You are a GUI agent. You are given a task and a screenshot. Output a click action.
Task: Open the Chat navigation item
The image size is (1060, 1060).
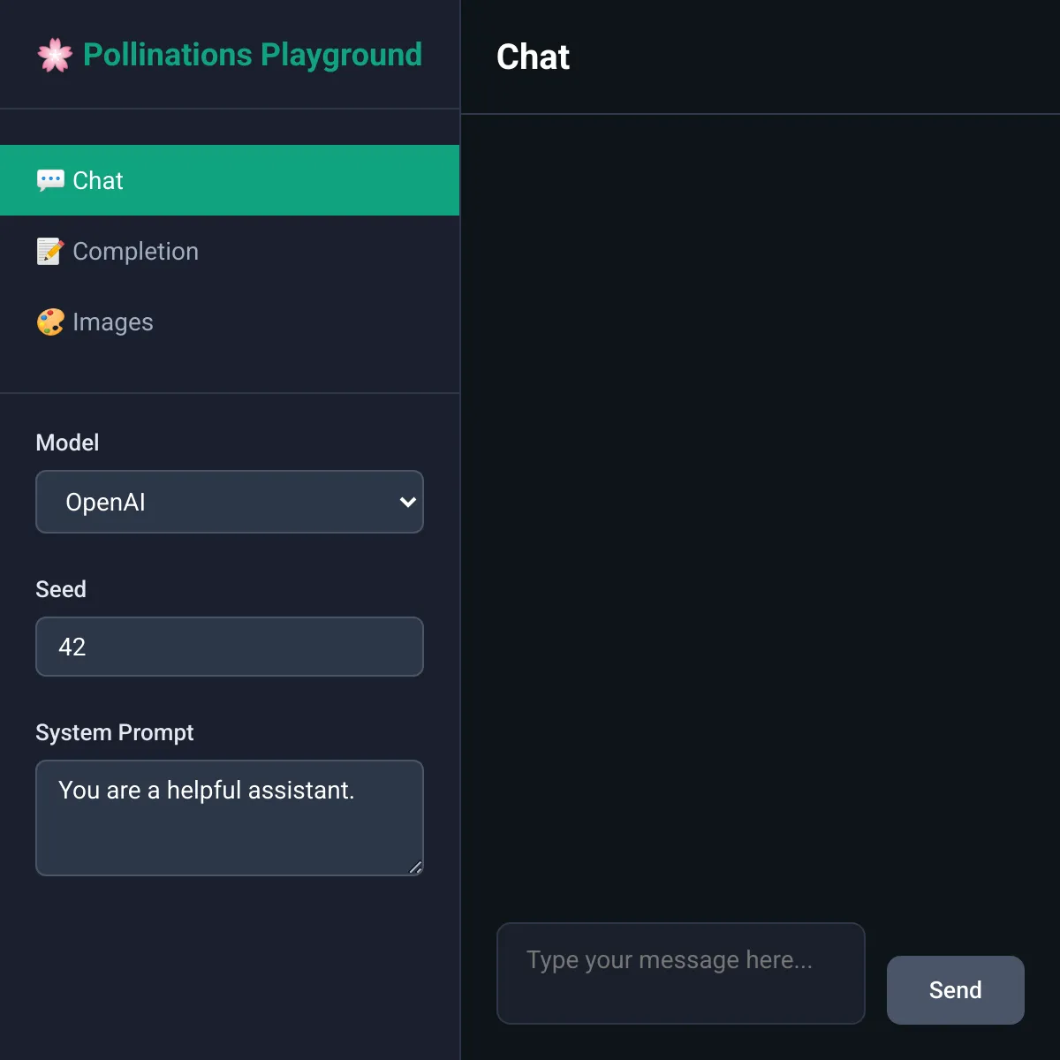pyautogui.click(x=230, y=180)
